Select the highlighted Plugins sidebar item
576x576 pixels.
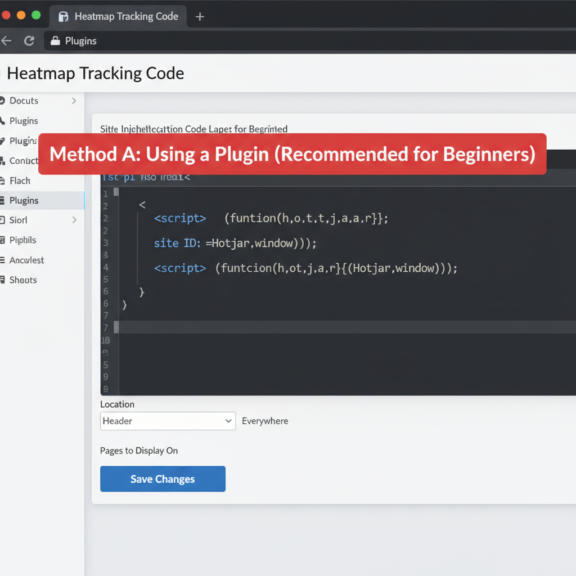42,201
